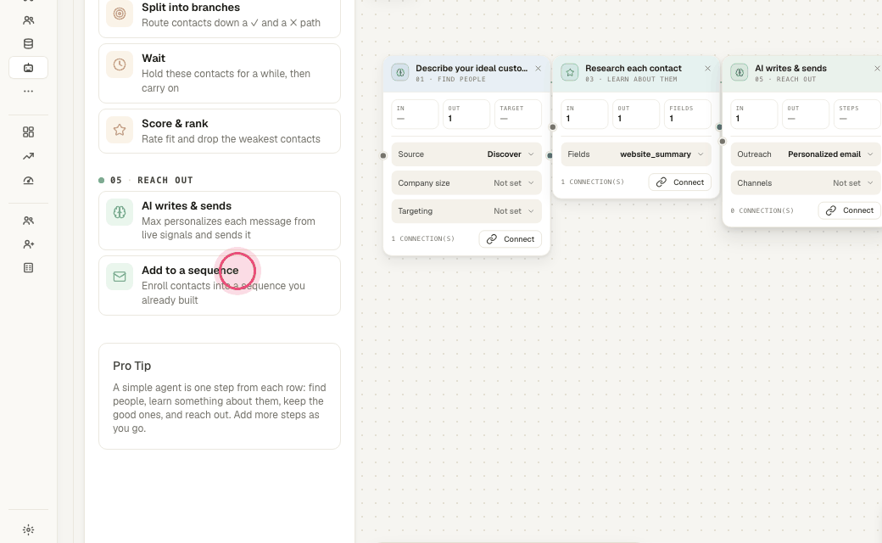Click the "1 CONNECTION(S)" text on Research node

pos(593,182)
